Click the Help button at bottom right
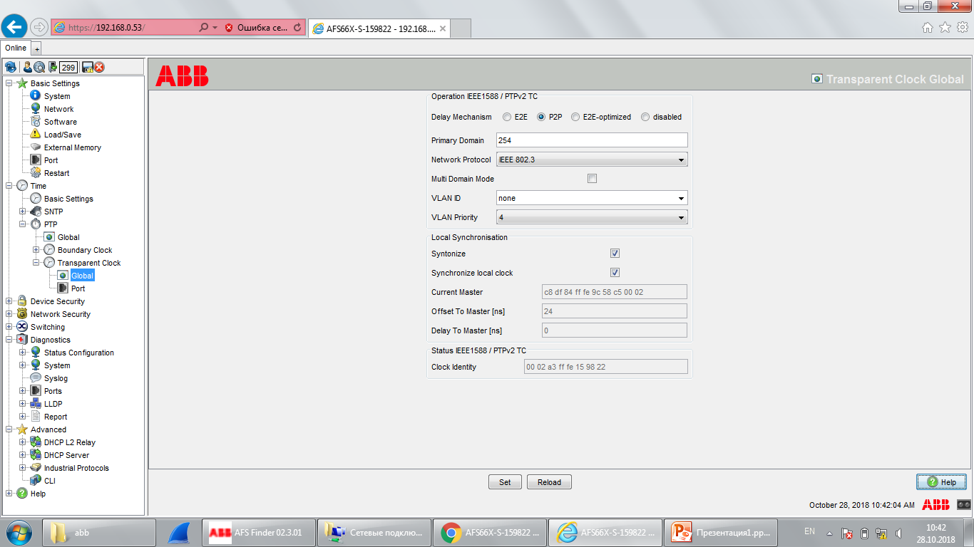The image size is (974, 547). 941,482
